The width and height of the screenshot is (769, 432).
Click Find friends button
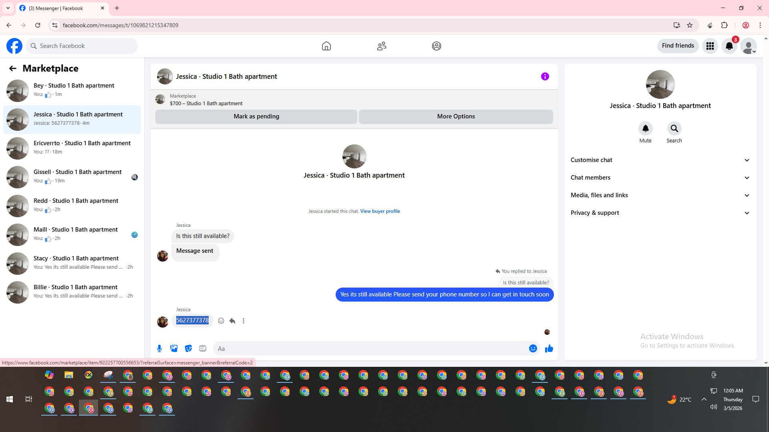678,46
